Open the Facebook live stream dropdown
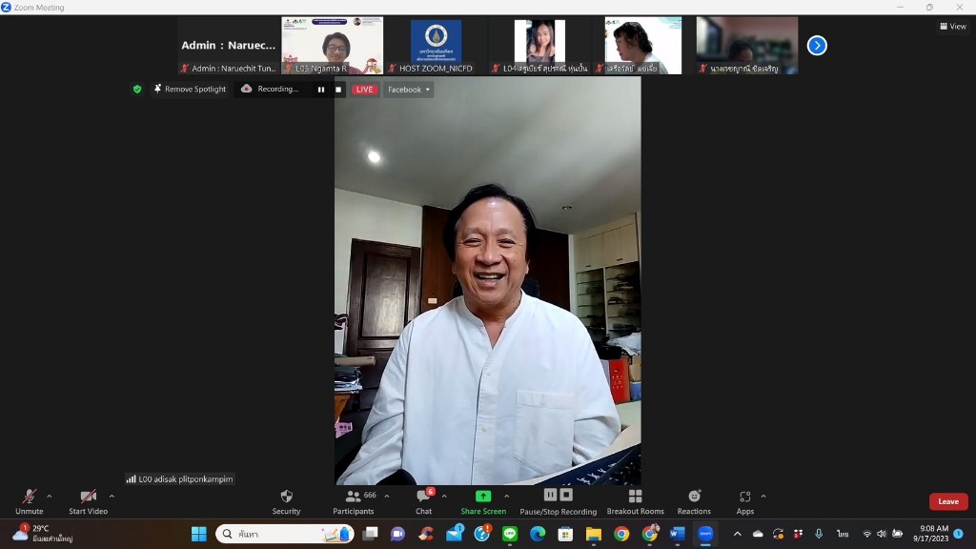This screenshot has width=976, height=549. 408,90
